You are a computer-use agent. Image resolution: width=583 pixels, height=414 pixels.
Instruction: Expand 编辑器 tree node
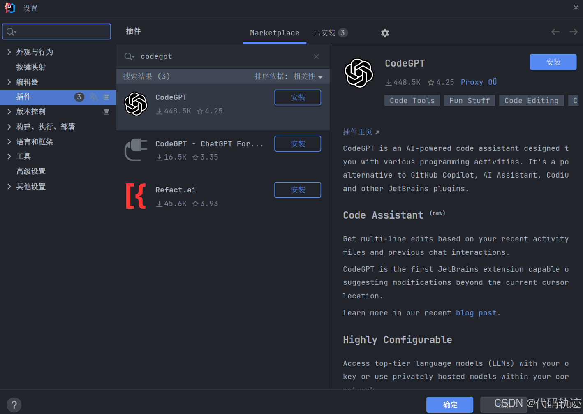pos(9,82)
